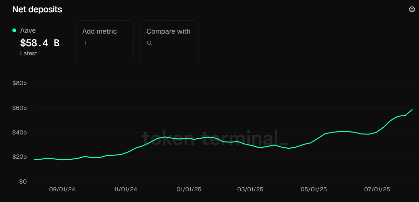Select the $58.4 B latest value
This screenshot has height=202, width=419.
[x=40, y=42]
